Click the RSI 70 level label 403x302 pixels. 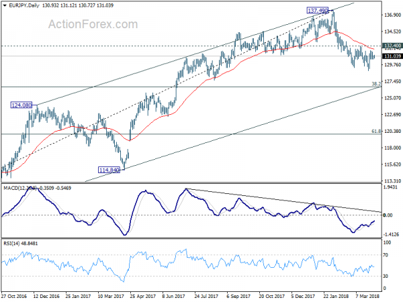[386, 255]
